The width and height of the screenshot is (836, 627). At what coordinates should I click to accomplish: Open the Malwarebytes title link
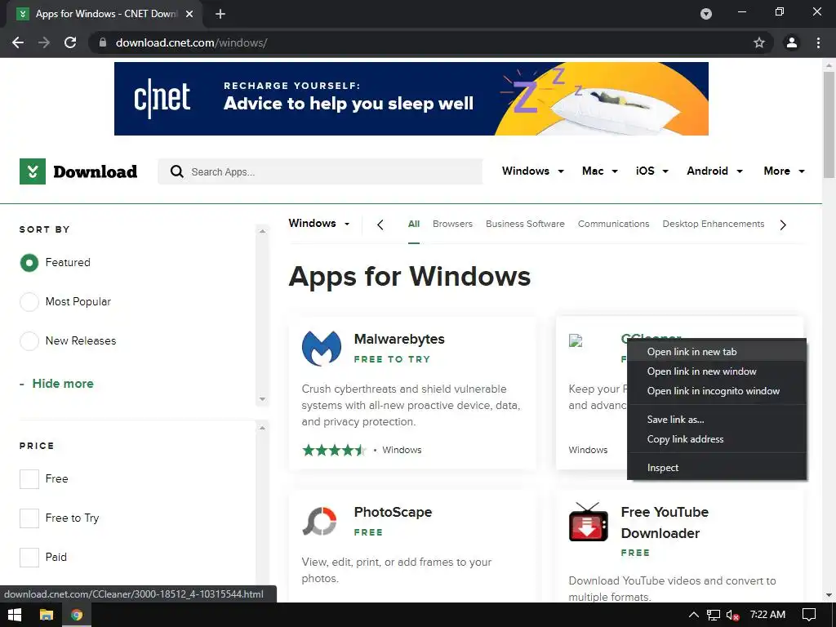click(x=399, y=339)
